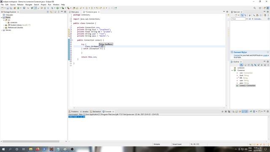The height and width of the screenshot is (152, 270).
Task: Select pass field in Outline
Action: 244,83
